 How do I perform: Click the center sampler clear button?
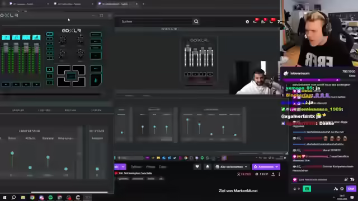click(71, 76)
